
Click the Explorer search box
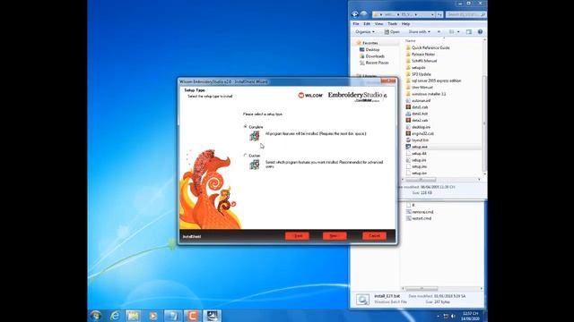point(466,14)
